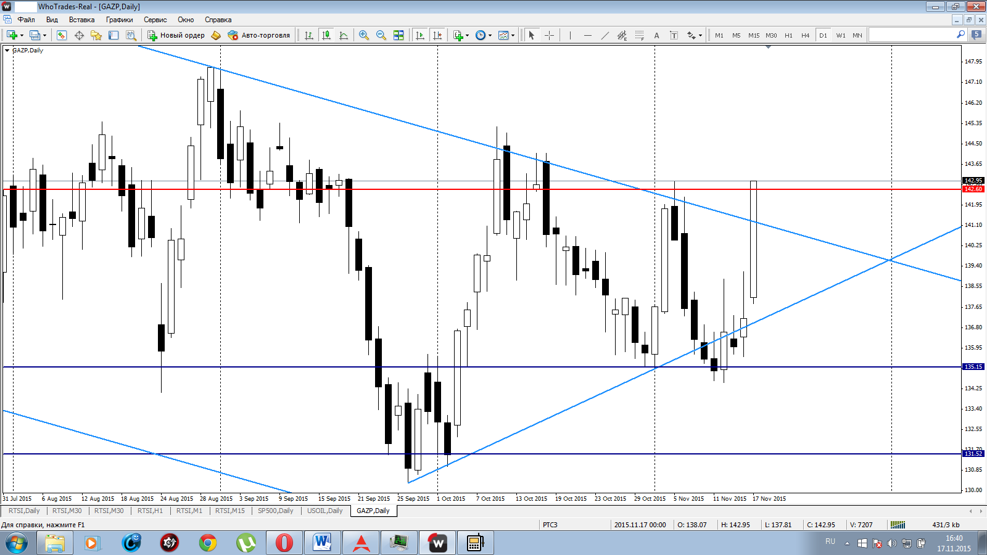Open the Strategy Tester magnifier icon

coord(131,35)
